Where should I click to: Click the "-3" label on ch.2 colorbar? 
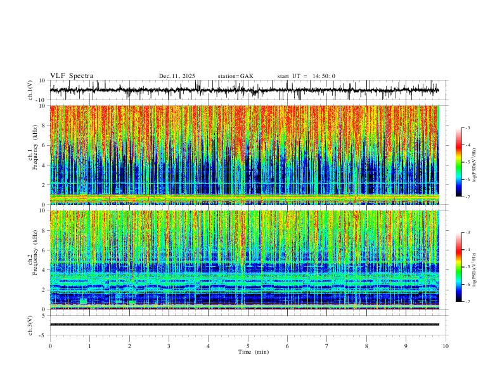click(x=468, y=233)
